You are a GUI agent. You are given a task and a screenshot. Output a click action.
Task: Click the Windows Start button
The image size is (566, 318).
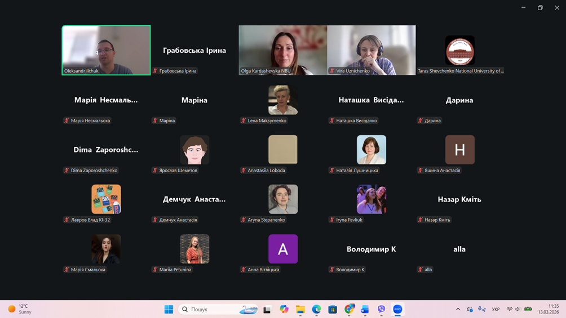(169, 309)
